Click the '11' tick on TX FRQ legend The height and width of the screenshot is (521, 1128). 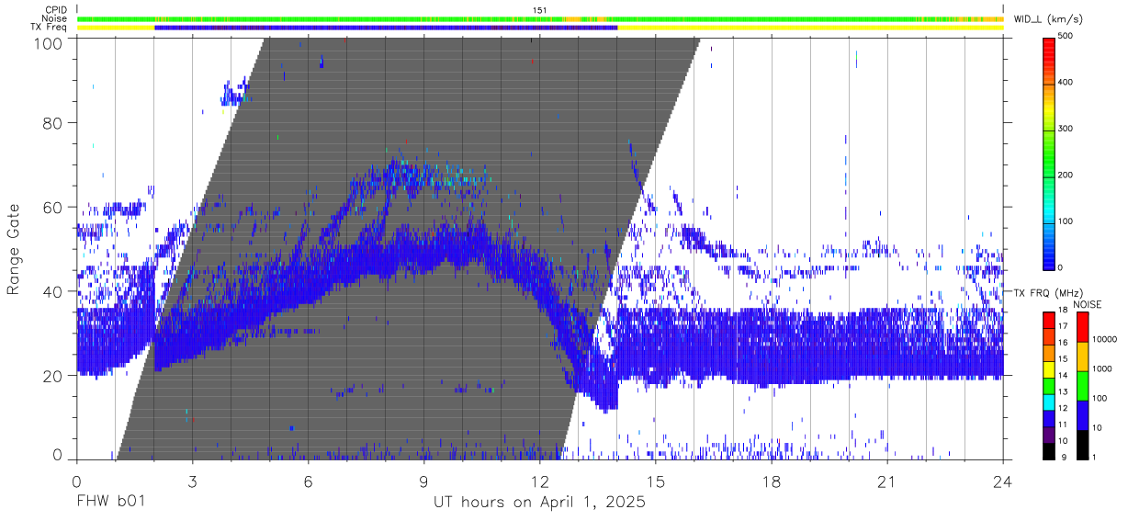click(1064, 425)
